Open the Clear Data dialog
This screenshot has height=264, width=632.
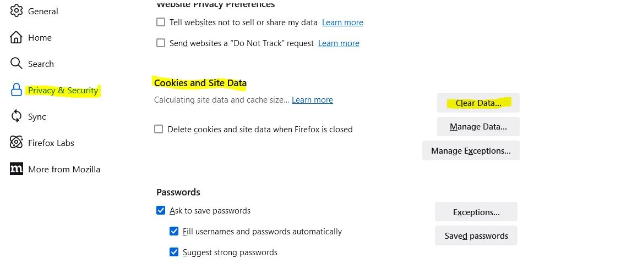(x=478, y=103)
